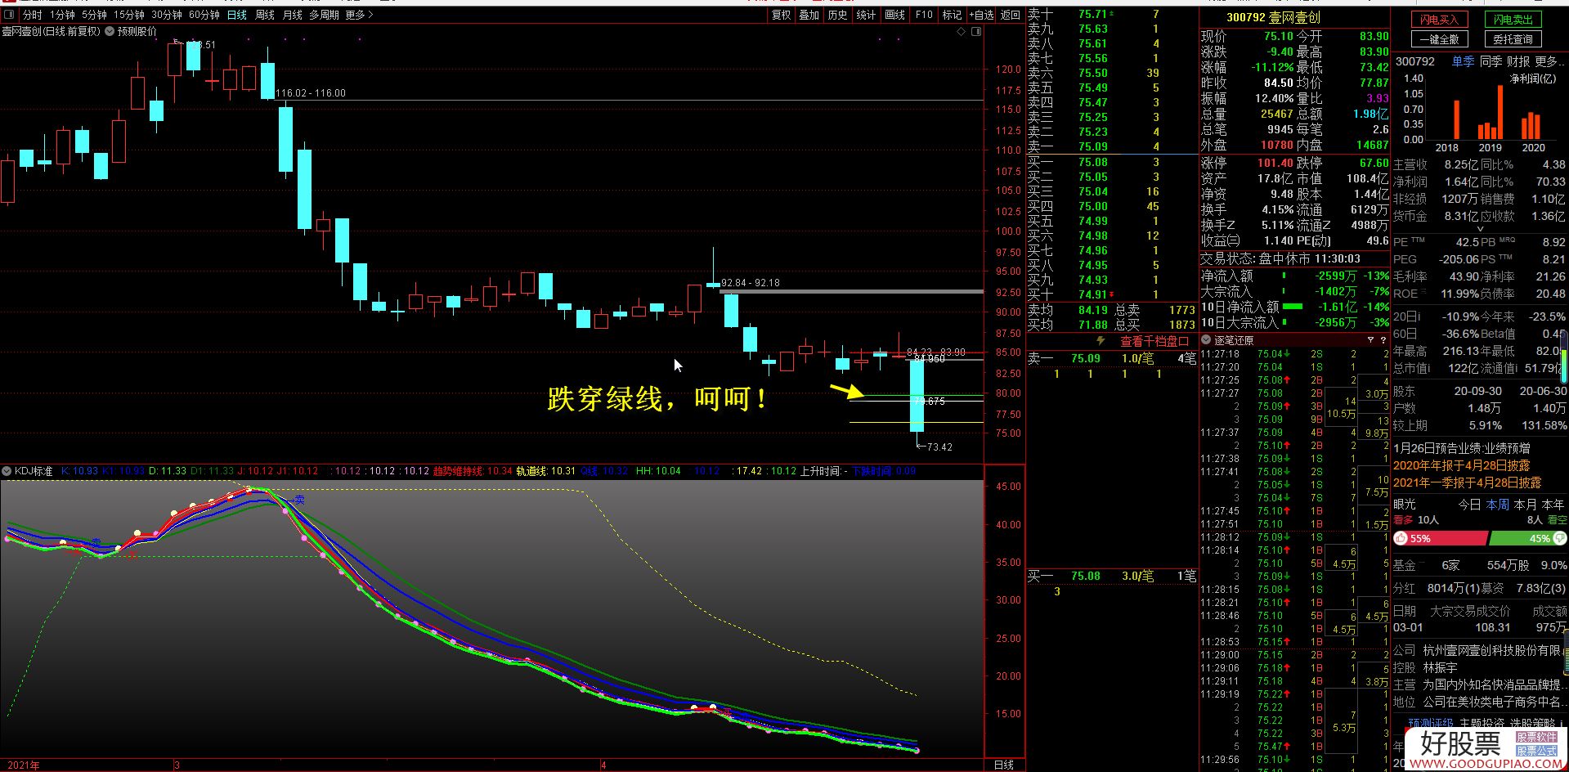Expand the small arrow under 货币金 row
Screen dimensions: 1569x772
click(x=1480, y=229)
